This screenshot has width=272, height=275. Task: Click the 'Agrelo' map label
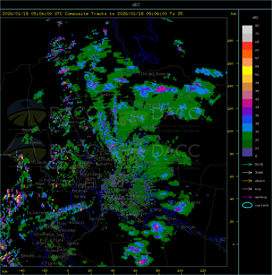[x=80, y=196]
